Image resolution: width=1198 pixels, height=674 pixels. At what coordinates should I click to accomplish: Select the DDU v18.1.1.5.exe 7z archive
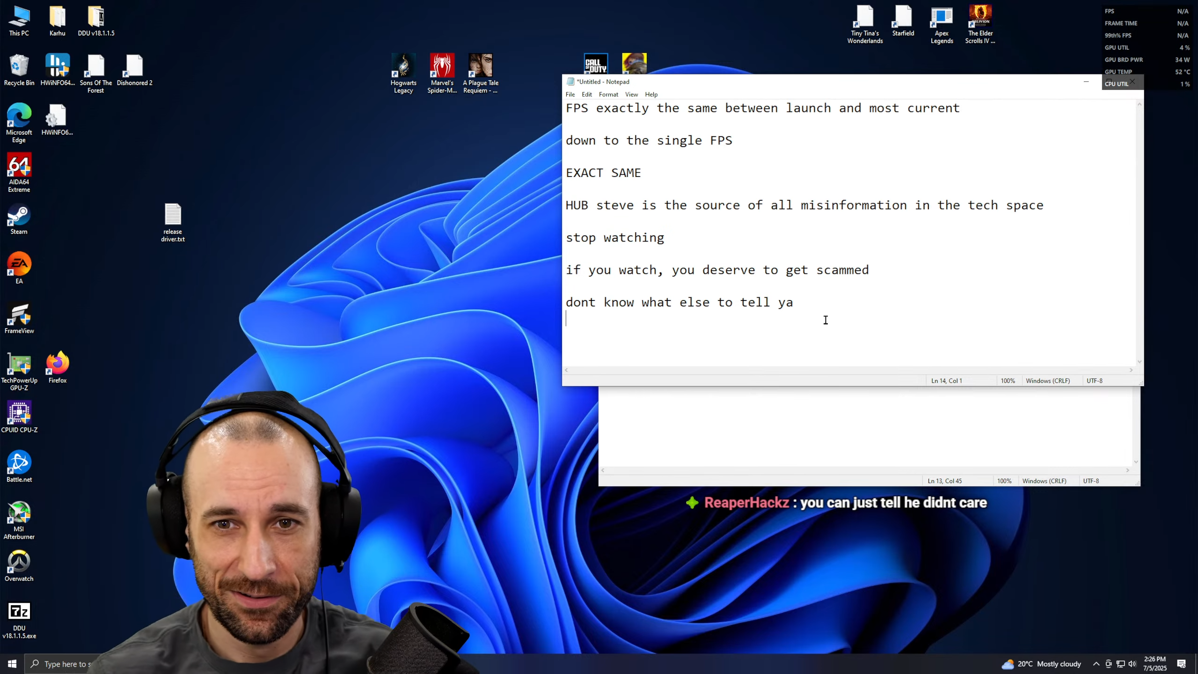tap(19, 621)
